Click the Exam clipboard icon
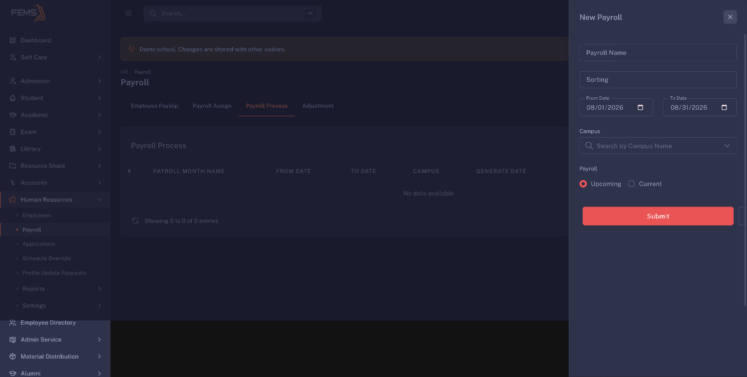The height and width of the screenshot is (377, 747). pos(13,132)
